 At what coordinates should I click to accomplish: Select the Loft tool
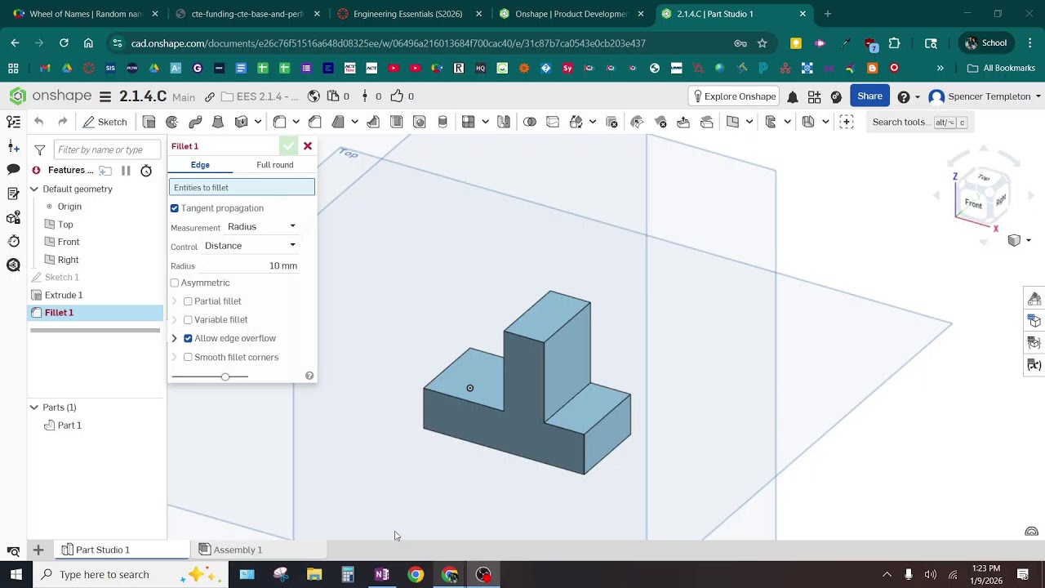[218, 122]
